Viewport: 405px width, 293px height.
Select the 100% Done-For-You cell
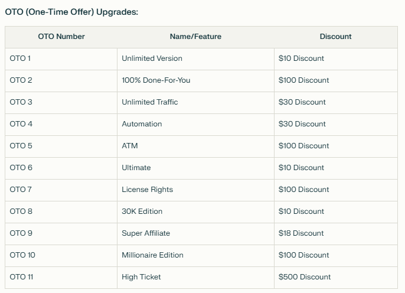[195, 80]
